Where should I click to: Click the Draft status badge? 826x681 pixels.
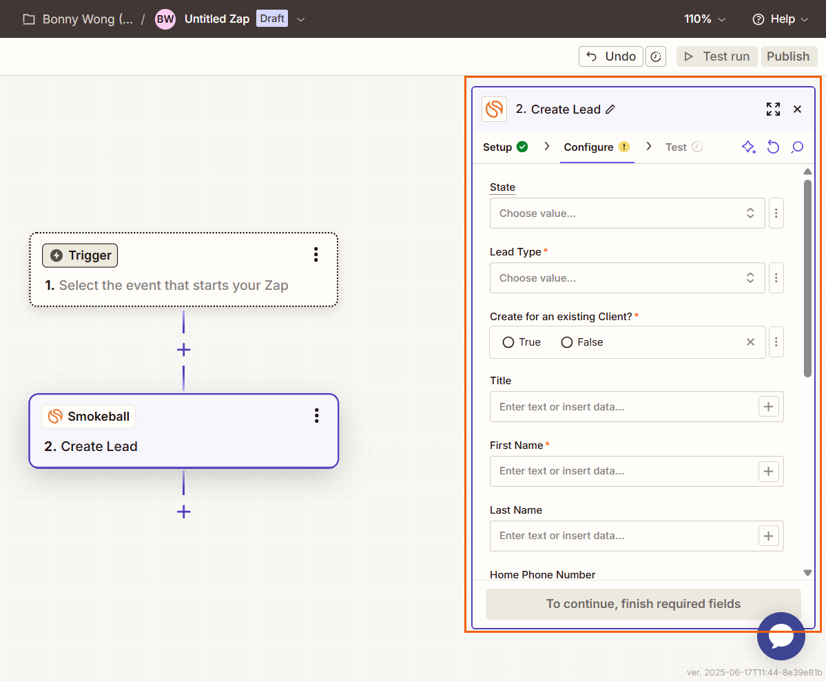point(272,19)
